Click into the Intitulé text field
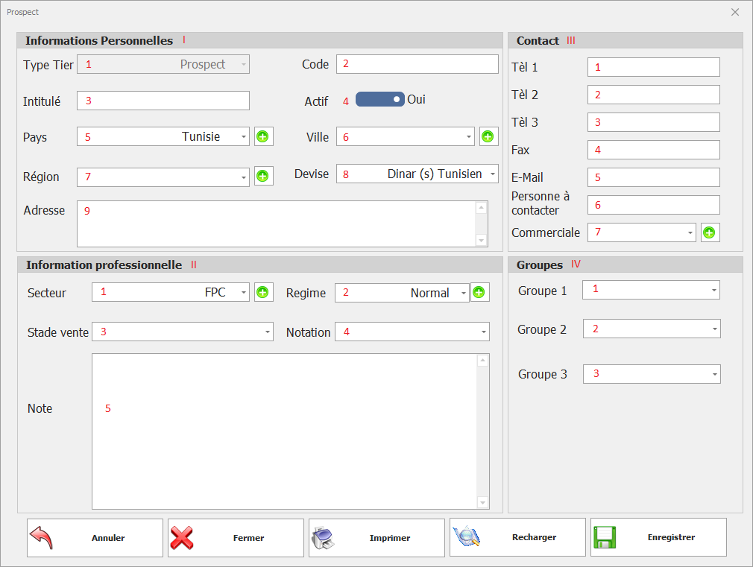 pyautogui.click(x=163, y=101)
